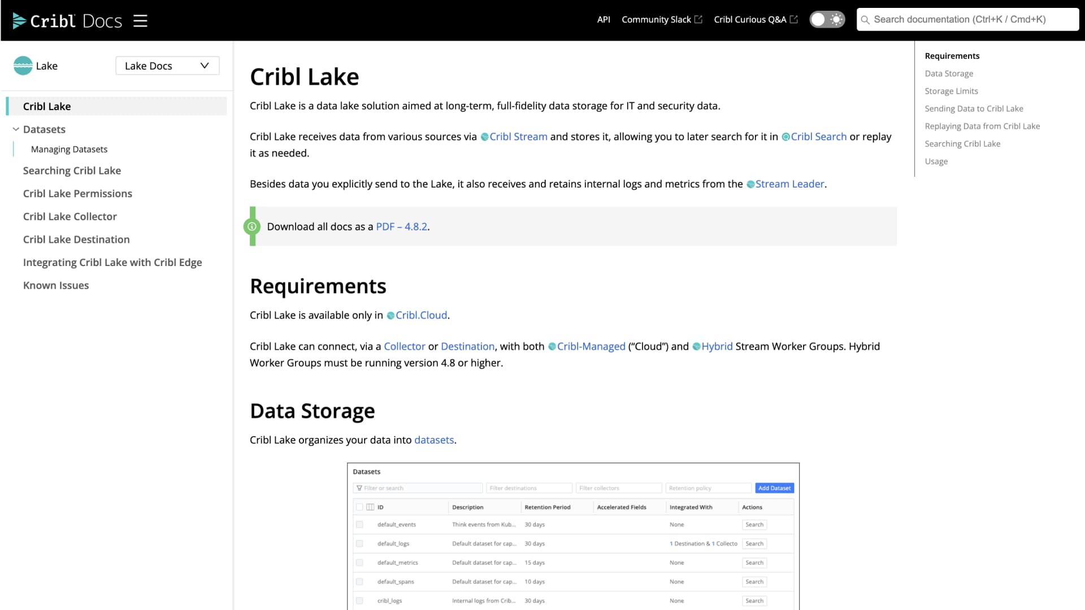Open the Cribl.Cloud link
Viewport: 1085px width, 610px height.
(416, 315)
